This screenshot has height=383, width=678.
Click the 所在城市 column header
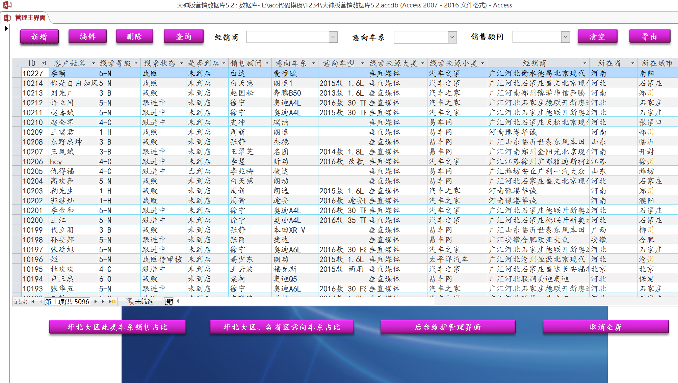tap(657, 63)
